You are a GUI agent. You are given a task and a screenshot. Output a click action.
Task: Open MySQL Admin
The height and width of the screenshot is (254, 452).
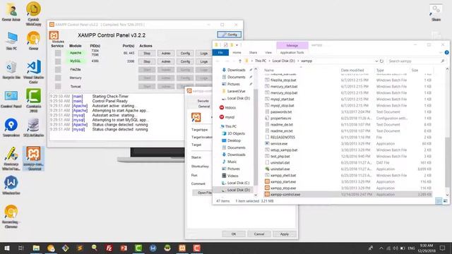coord(166,61)
